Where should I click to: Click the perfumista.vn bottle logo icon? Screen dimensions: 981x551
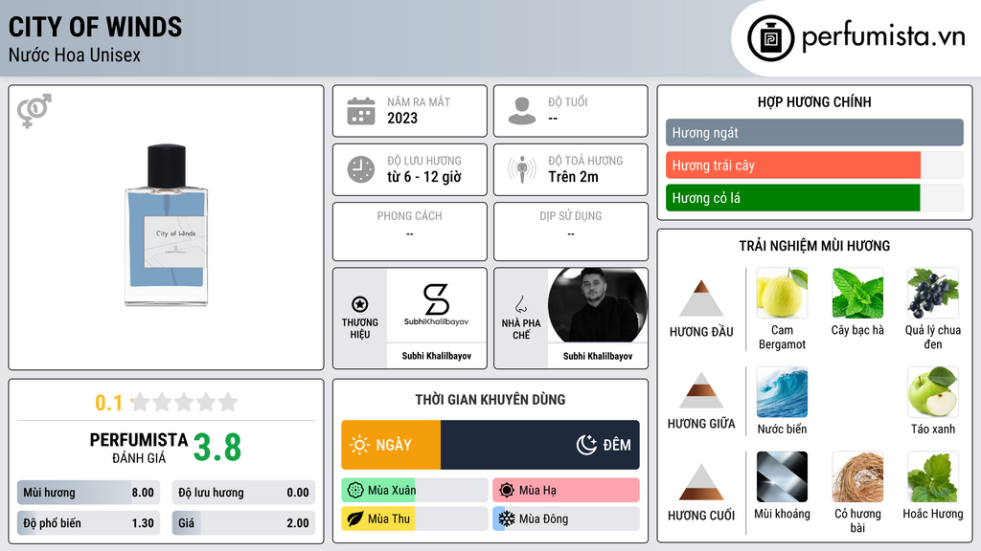pyautogui.click(x=771, y=38)
